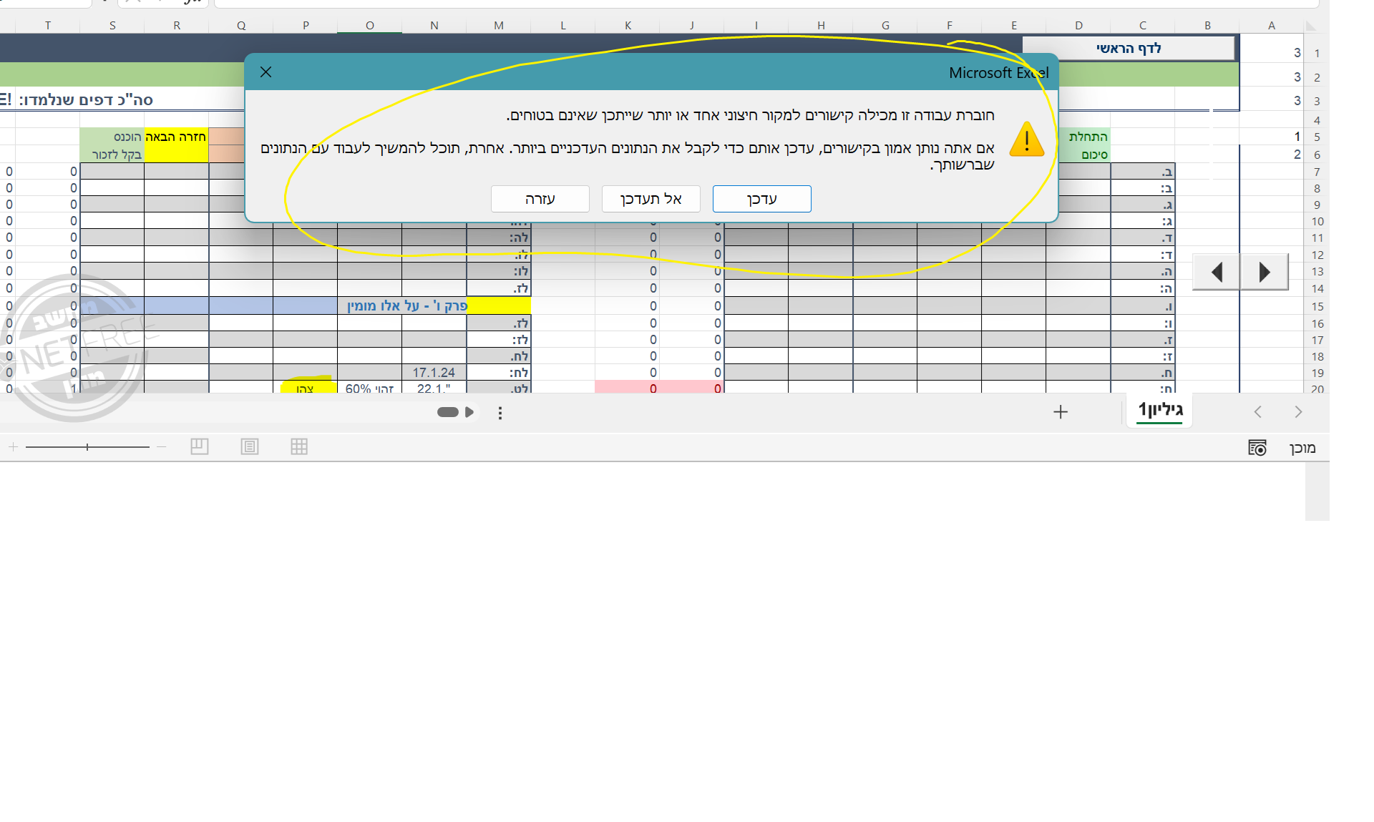1374x822 pixels.
Task: Click the אל תעדכן (Don't Update) button
Action: point(651,199)
